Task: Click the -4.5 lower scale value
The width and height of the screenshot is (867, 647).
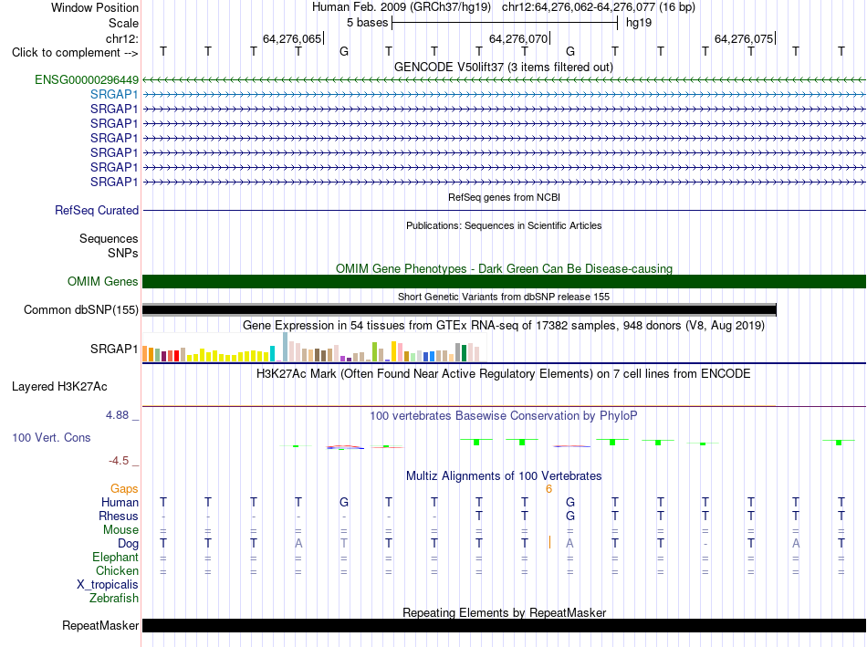Action: click(119, 461)
